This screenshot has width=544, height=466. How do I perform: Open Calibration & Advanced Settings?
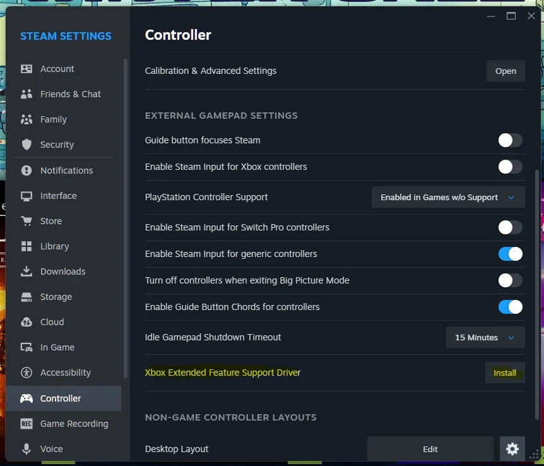(506, 71)
